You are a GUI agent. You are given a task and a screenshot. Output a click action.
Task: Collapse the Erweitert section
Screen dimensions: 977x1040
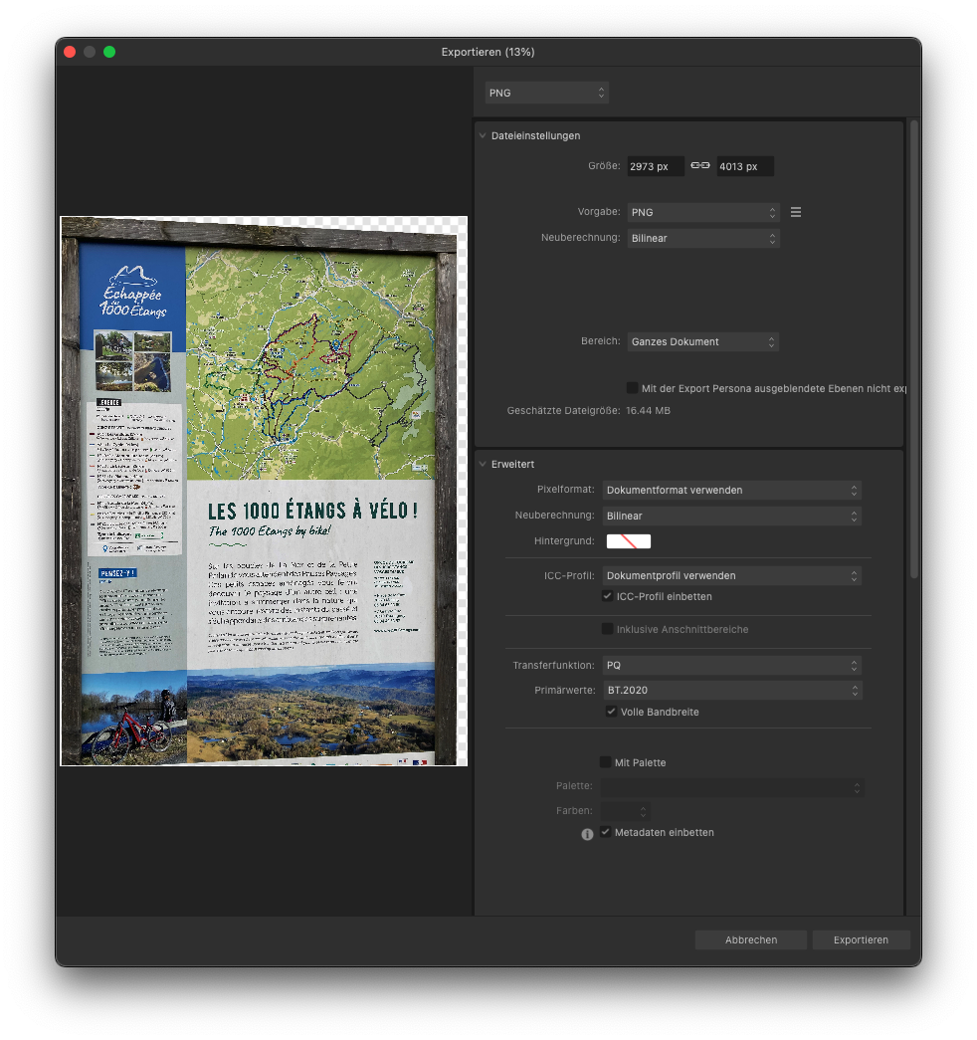pyautogui.click(x=483, y=464)
